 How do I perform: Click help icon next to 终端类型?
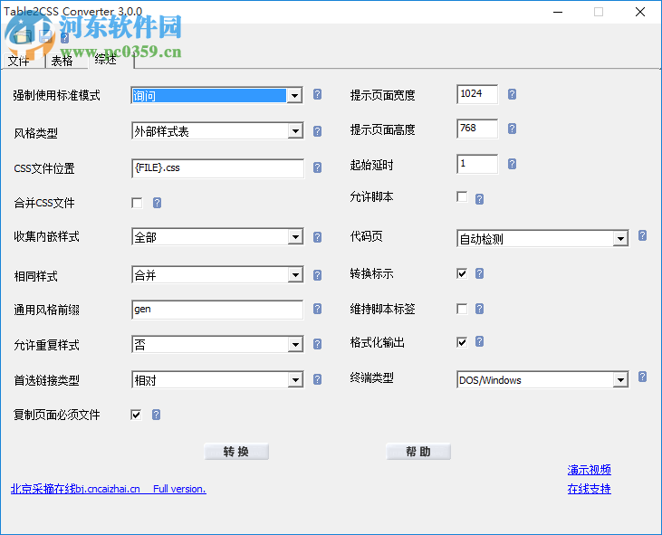[643, 377]
